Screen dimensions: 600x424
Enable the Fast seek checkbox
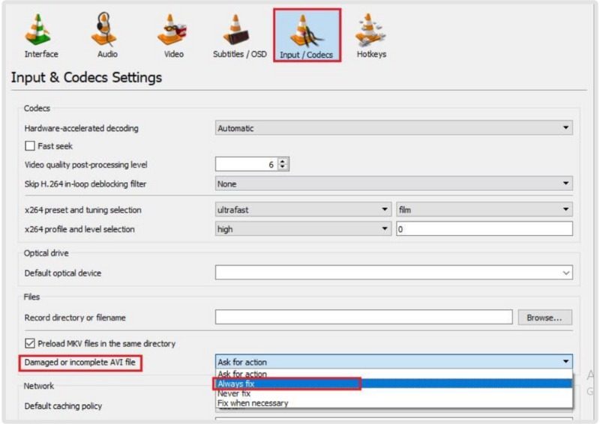point(31,146)
